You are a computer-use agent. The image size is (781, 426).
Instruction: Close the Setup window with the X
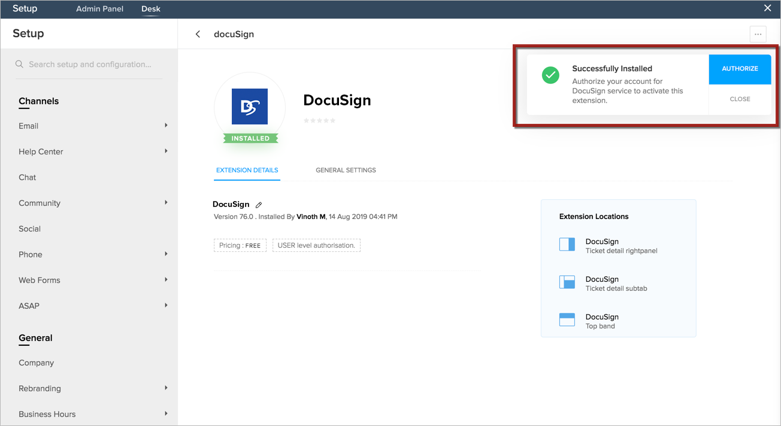click(x=767, y=8)
